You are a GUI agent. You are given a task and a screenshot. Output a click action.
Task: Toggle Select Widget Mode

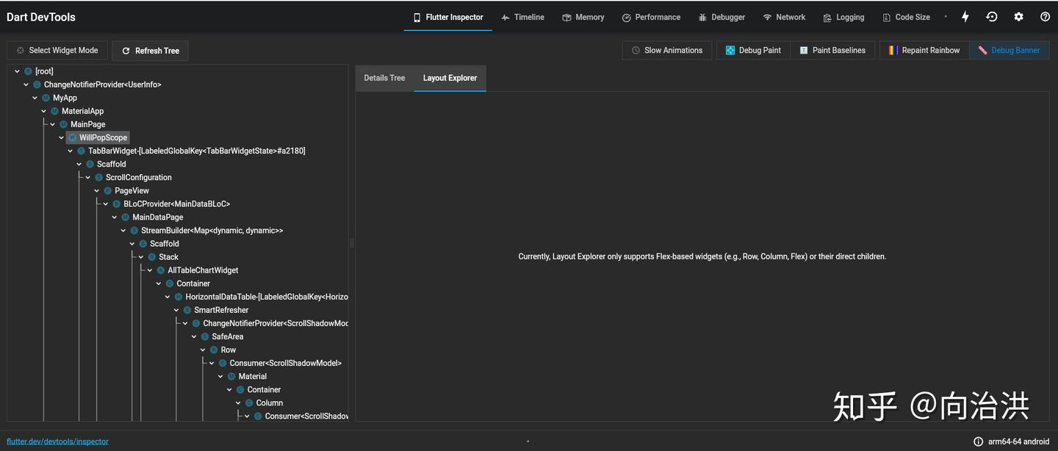tap(57, 51)
